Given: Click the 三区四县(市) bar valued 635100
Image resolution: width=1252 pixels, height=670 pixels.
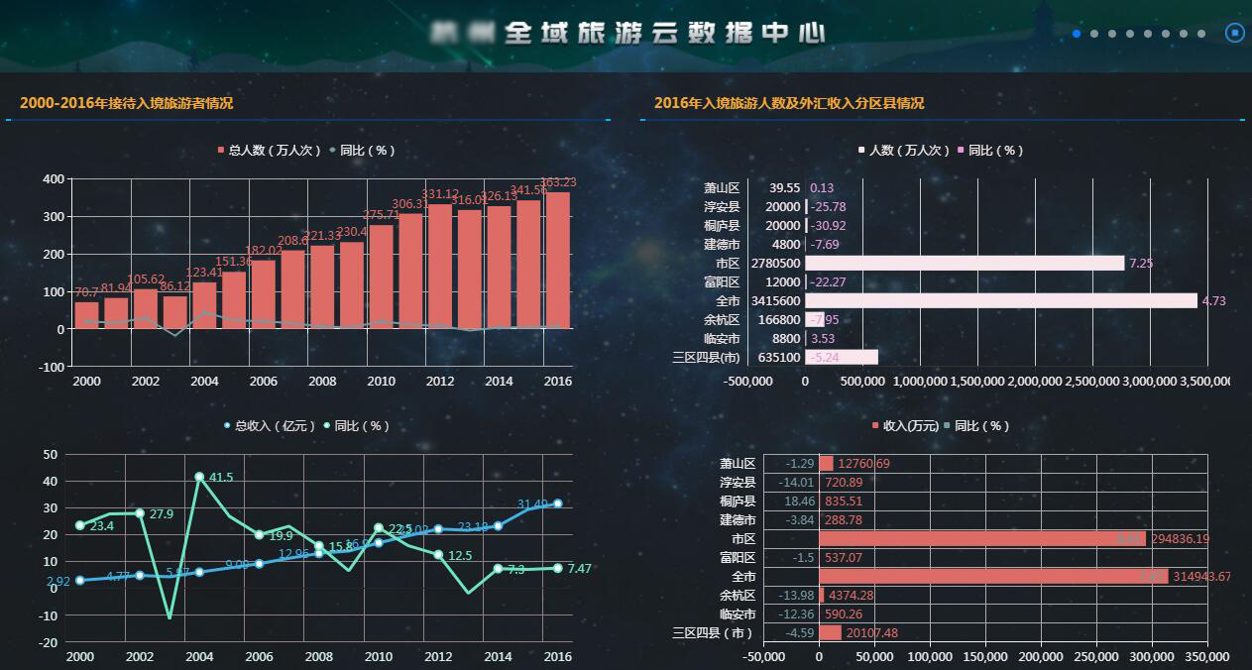Looking at the screenshot, I should pos(842,357).
